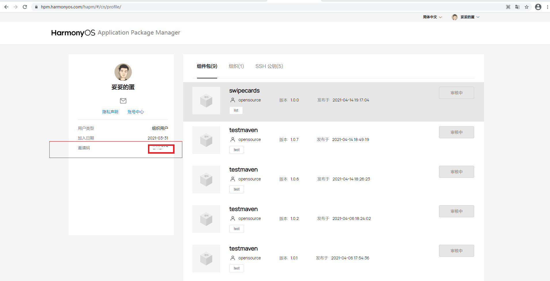This screenshot has width=550, height=281.
Task: Open testmaven version 1.0.1 title
Action: click(x=243, y=248)
